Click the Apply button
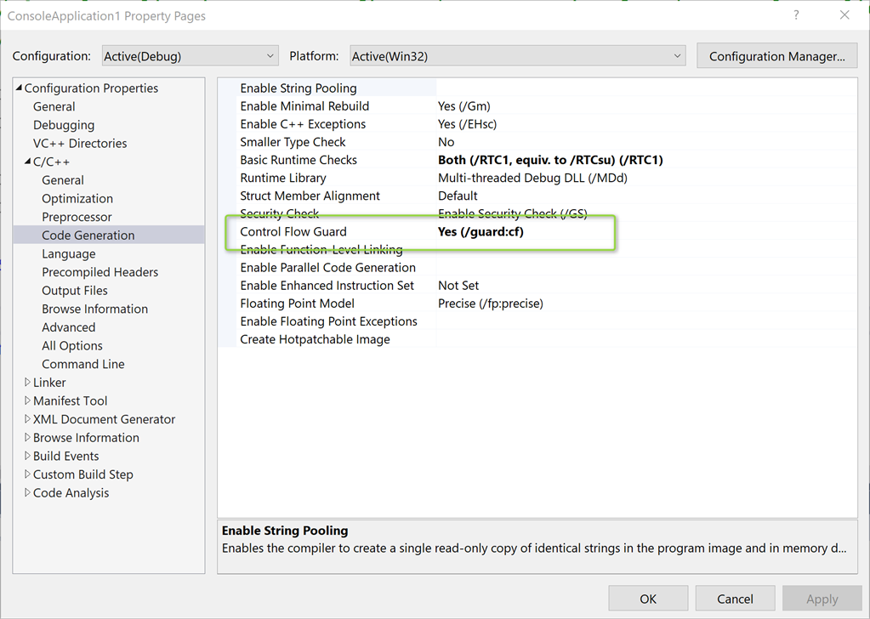Image resolution: width=870 pixels, height=619 pixels. coord(822,598)
